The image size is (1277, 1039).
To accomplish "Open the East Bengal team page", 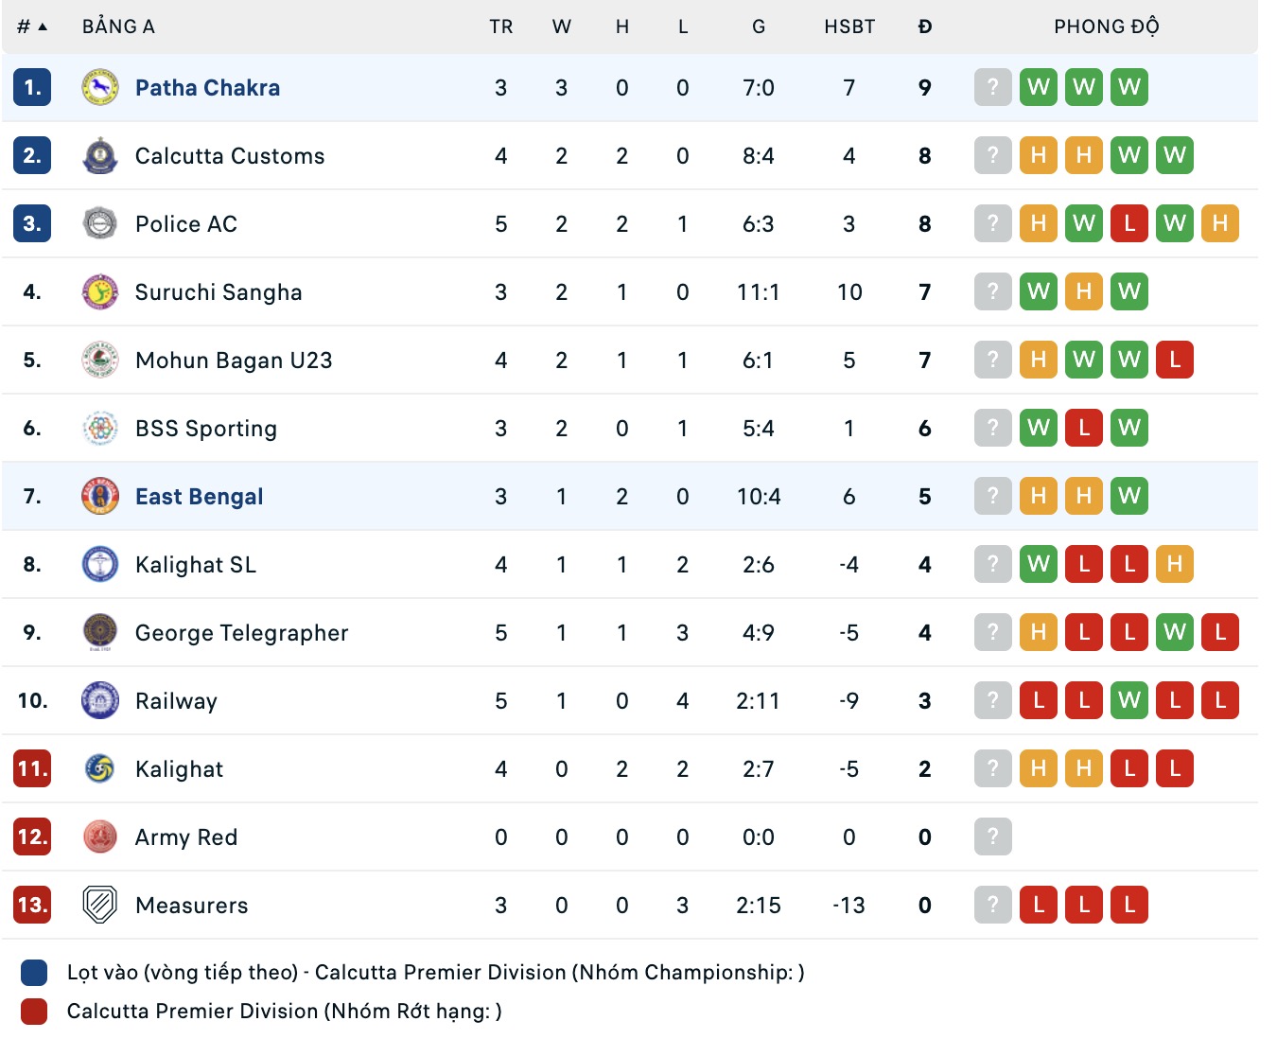I will click(x=199, y=496).
